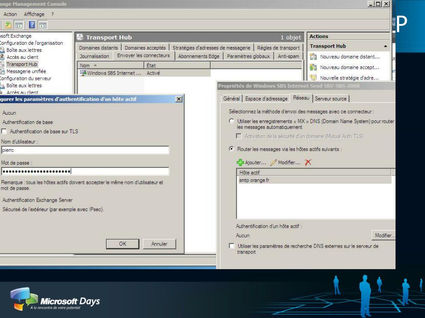Sort by the Nom column header
This screenshot has height=318, width=425.
(110, 65)
